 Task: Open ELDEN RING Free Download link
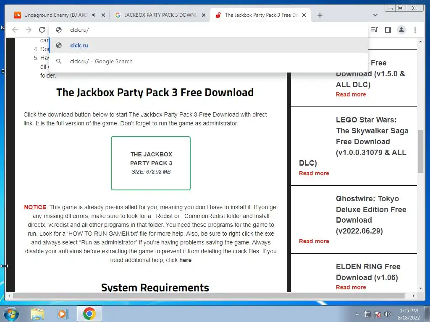(368, 272)
